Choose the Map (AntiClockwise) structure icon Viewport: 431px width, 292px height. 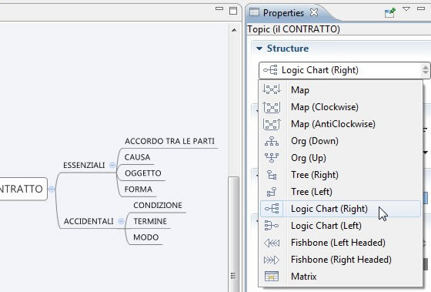272,124
